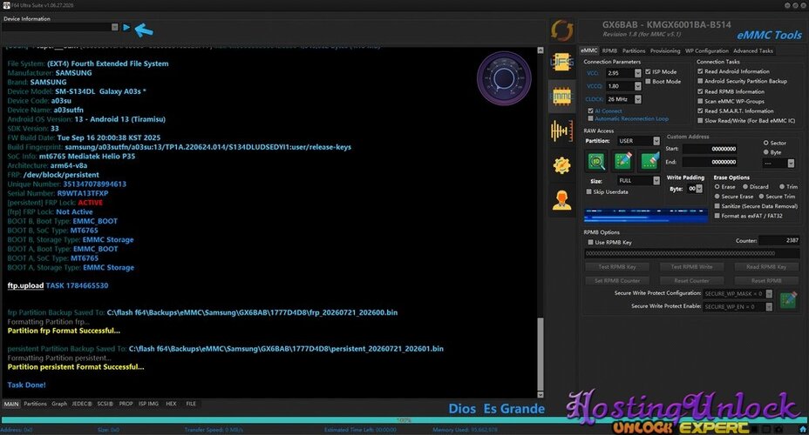Check the Boot Mode option
This screenshot has height=435, width=809.
tap(648, 81)
